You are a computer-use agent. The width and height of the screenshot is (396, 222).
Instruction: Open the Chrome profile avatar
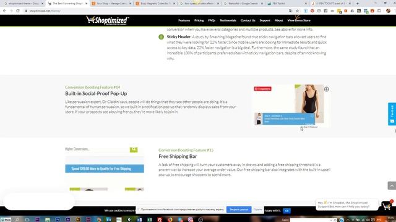pyautogui.click(x=388, y=11)
